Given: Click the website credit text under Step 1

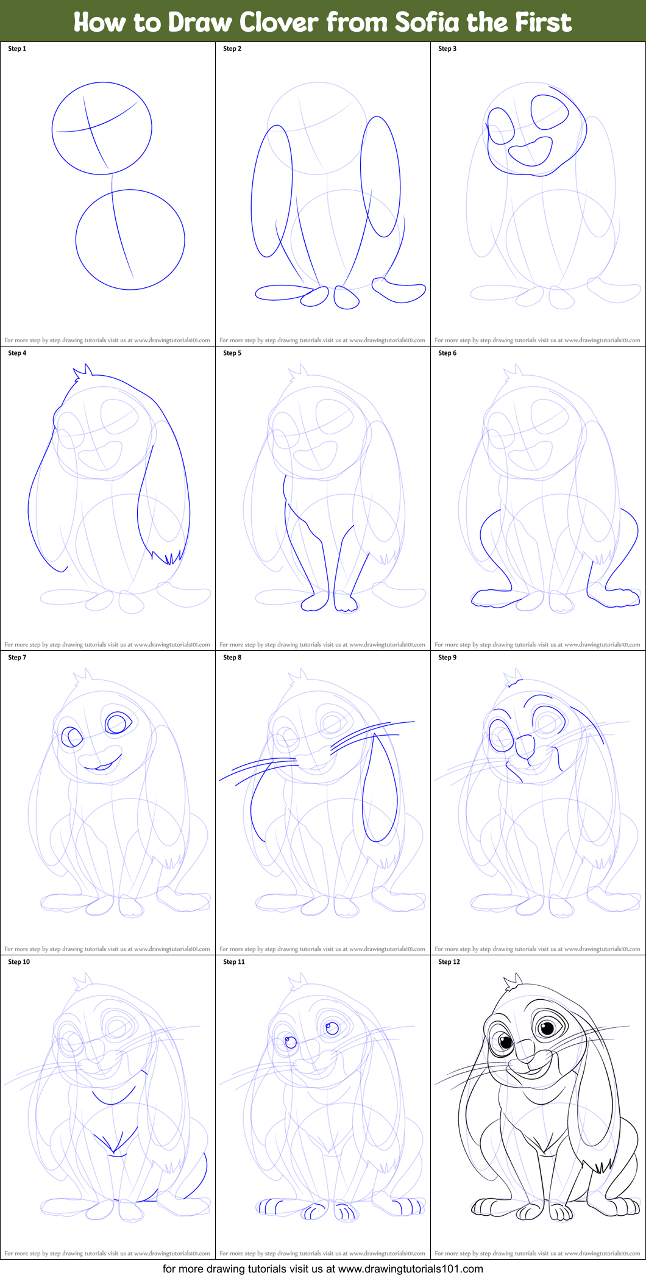Looking at the screenshot, I should pos(107,340).
